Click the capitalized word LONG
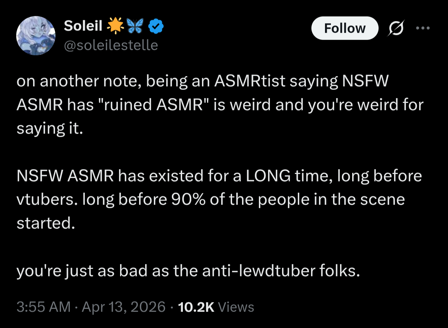The width and height of the screenshot is (448, 328). [268, 177]
